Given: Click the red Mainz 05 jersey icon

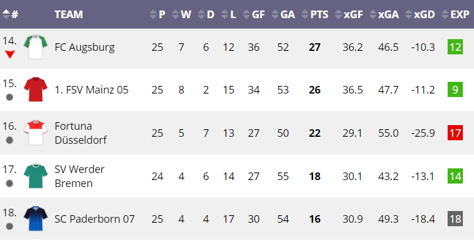Looking at the screenshot, I should tap(36, 89).
